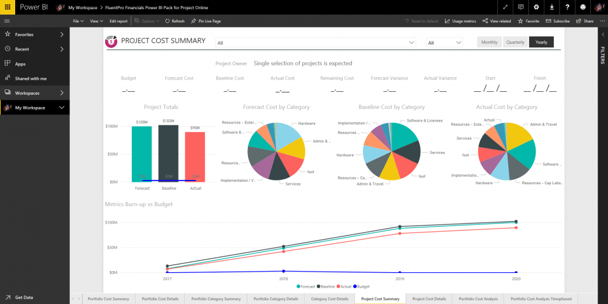Open the View menu
The height and width of the screenshot is (304, 608).
(x=97, y=21)
